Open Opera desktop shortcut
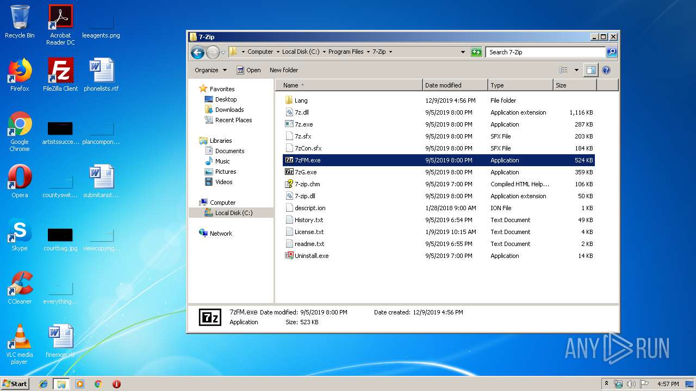Image resolution: width=696 pixels, height=391 pixels. (x=20, y=181)
